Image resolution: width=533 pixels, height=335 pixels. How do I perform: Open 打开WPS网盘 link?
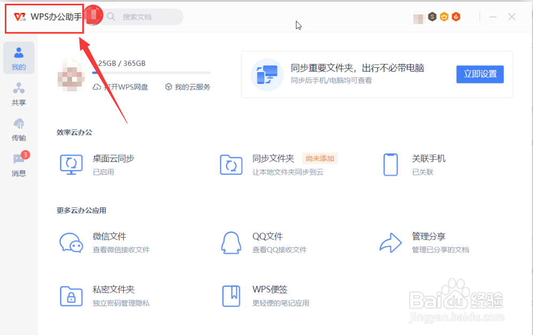click(x=121, y=87)
